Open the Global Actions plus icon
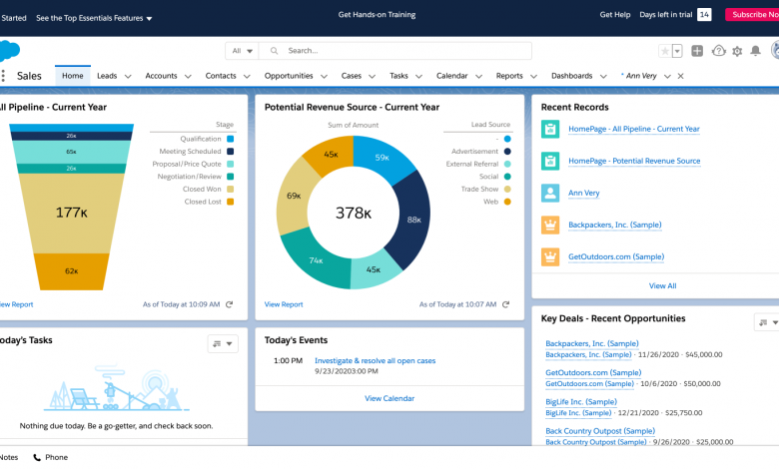This screenshot has height=469, width=779. click(697, 51)
